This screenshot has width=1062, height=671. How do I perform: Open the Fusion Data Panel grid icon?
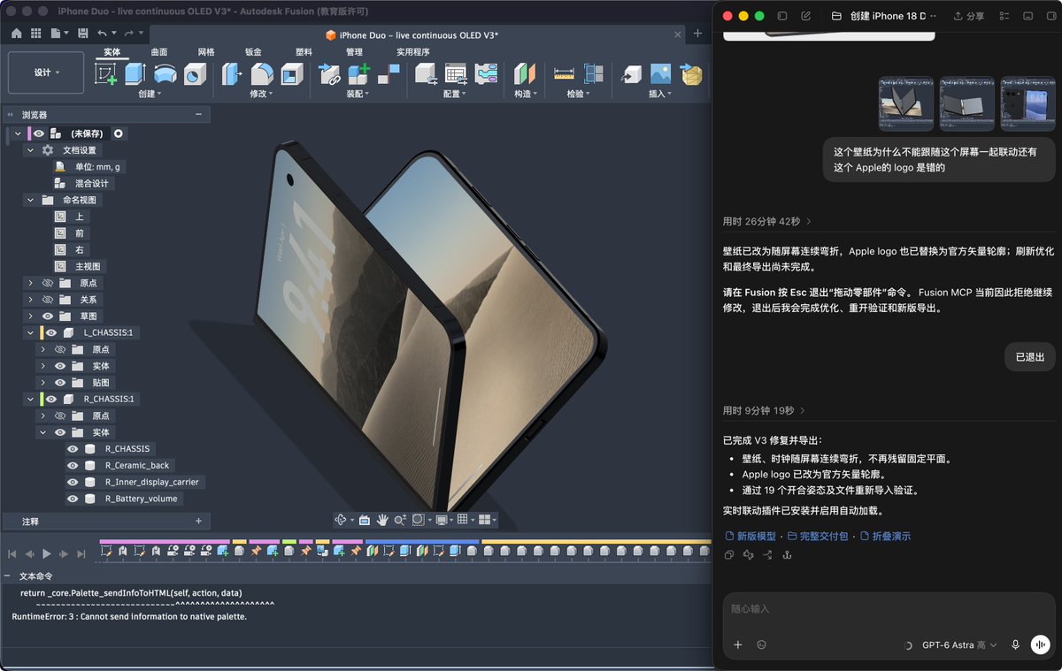36,33
